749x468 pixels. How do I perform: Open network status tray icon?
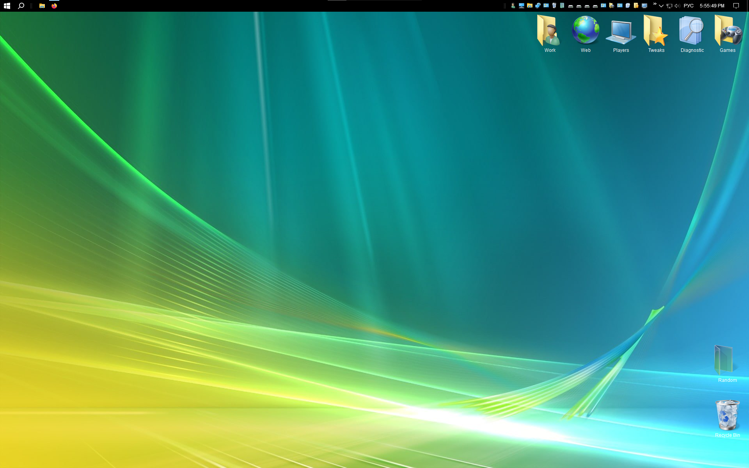[669, 6]
